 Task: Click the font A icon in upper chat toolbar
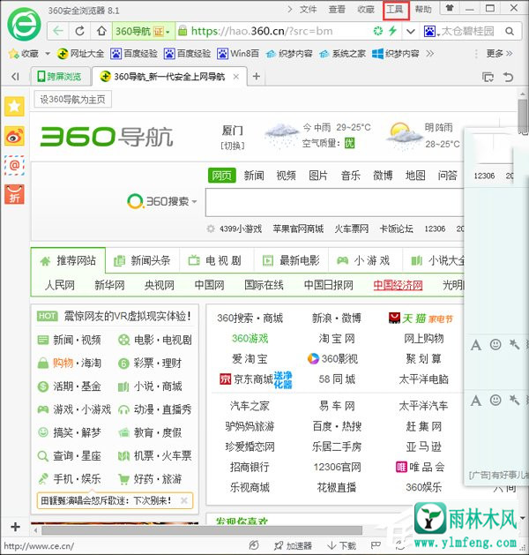476,344
